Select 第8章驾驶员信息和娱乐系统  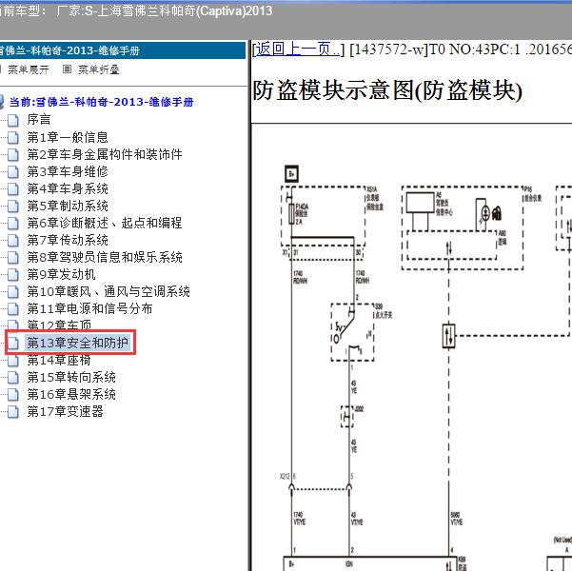click(105, 257)
